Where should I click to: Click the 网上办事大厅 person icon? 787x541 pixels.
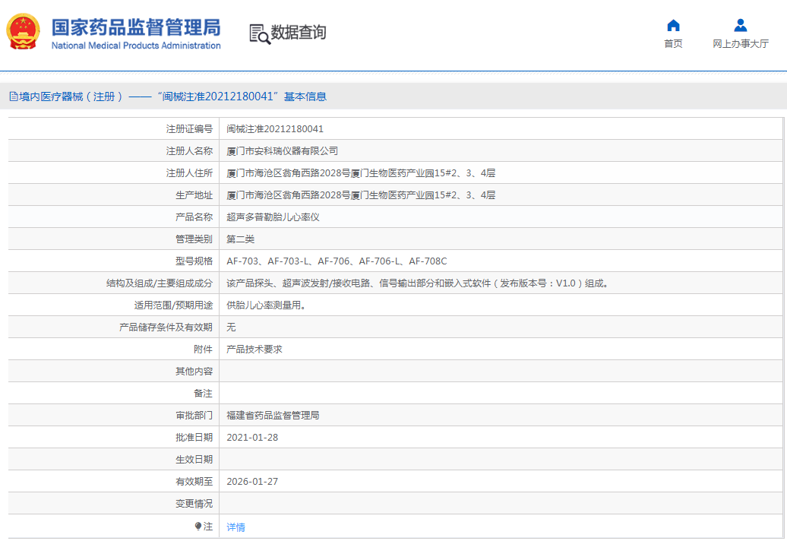[740, 25]
